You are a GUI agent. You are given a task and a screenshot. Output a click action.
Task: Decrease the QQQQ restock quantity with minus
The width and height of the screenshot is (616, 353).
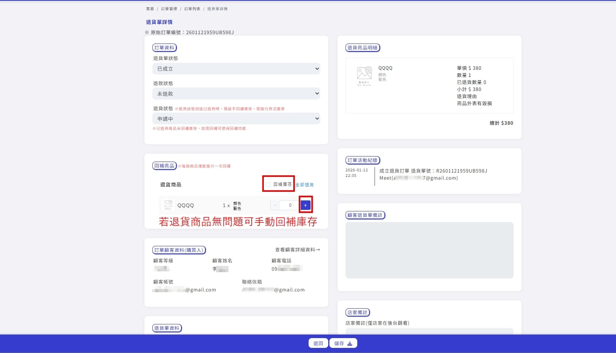[x=275, y=205]
